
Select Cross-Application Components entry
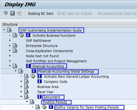click(49, 51)
